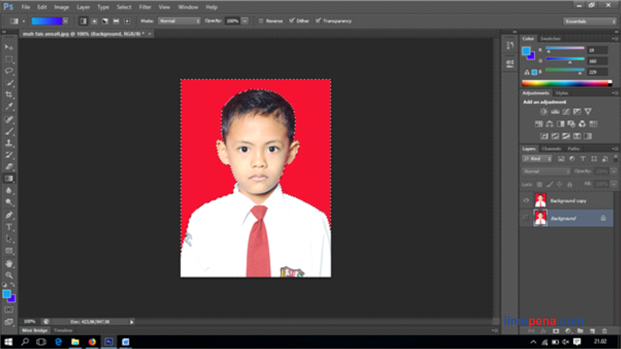Open the gradient Mode dropdown
621x349 pixels.
179,21
